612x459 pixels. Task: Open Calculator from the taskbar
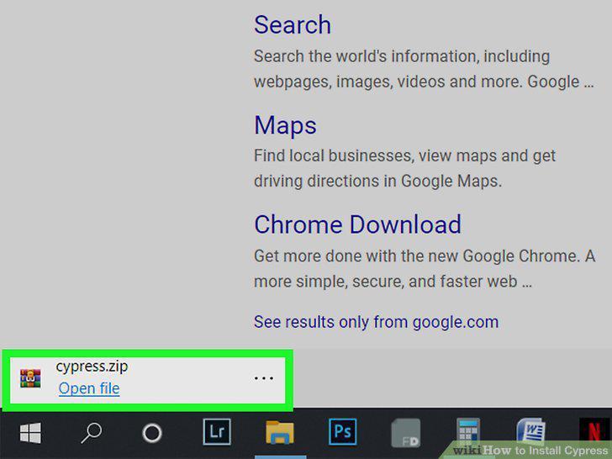coord(468,432)
